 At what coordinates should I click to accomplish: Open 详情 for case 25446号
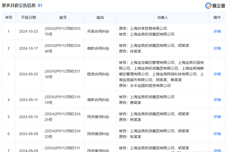coord(217,48)
